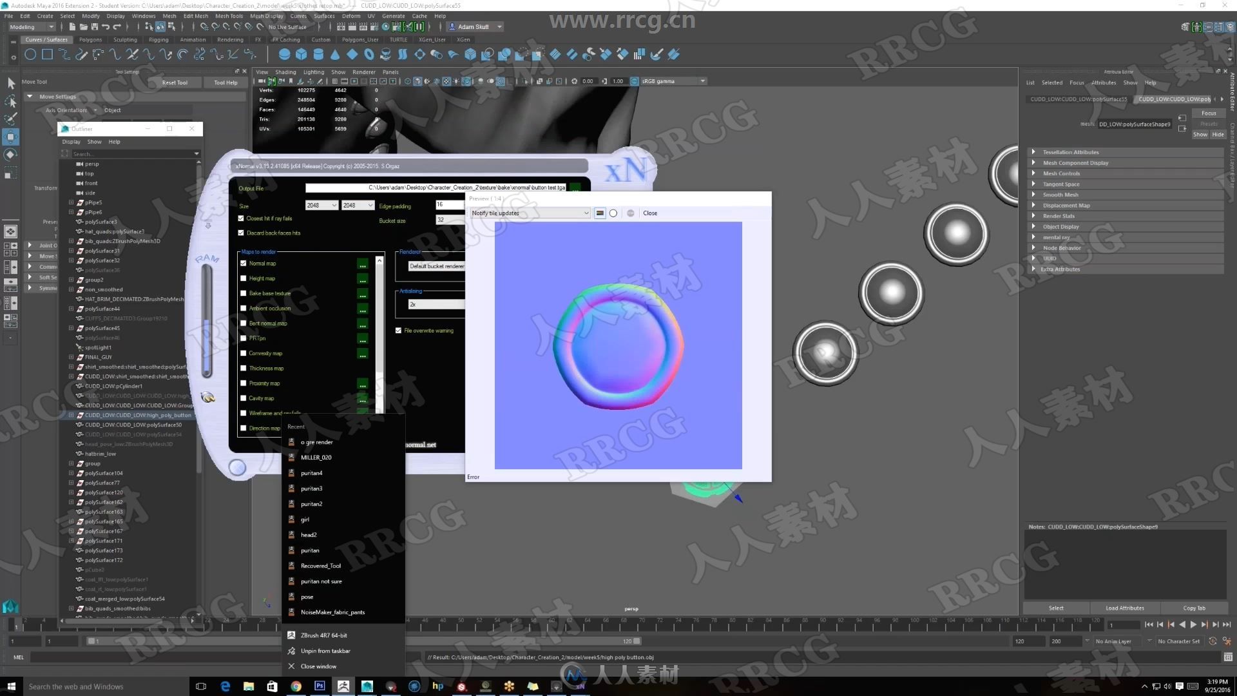Select the NURBS circle shelf icon

[30, 55]
